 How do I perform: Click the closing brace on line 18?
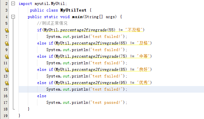pyautogui.click(x=28, y=109)
